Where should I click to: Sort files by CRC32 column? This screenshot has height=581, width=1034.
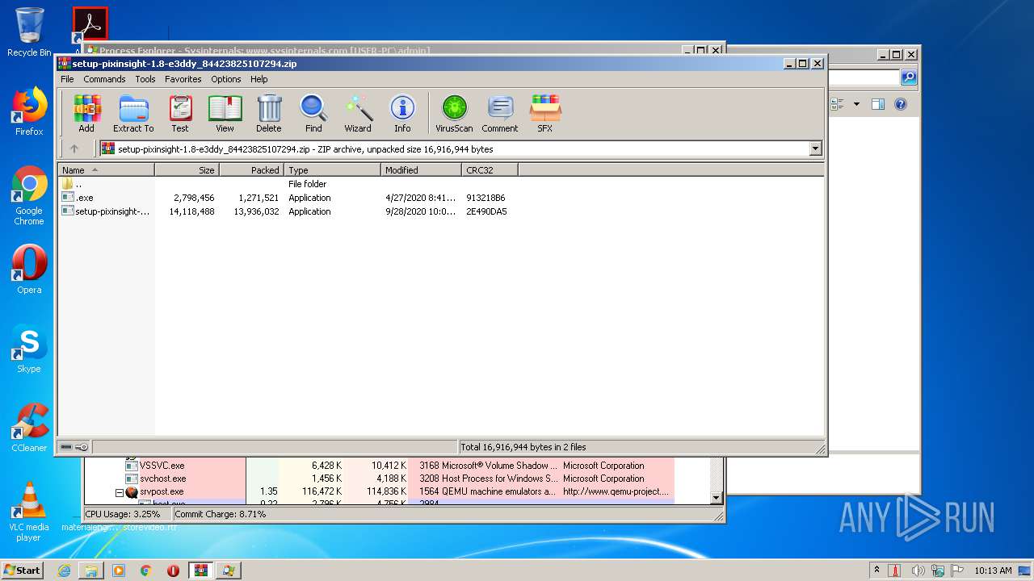490,170
